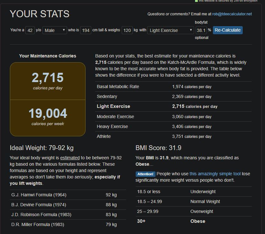
Task: Click the bodyfat percentage input field
Action: [201, 30]
